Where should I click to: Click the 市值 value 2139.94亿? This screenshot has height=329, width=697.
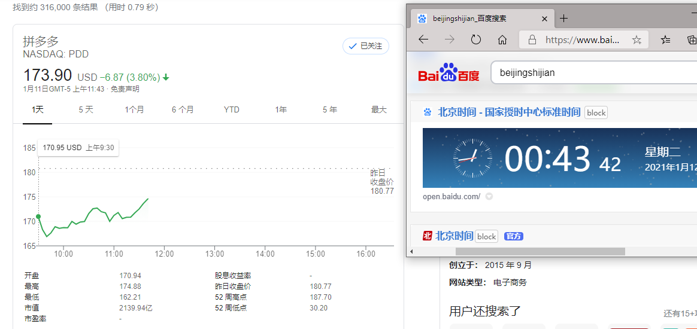[x=136, y=307]
